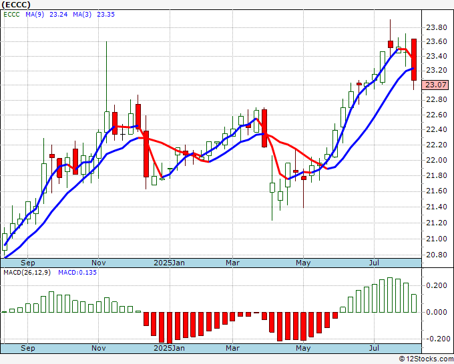Click the 23.80 price axis label
Viewport: 454px width, 364px height.
tap(437, 28)
